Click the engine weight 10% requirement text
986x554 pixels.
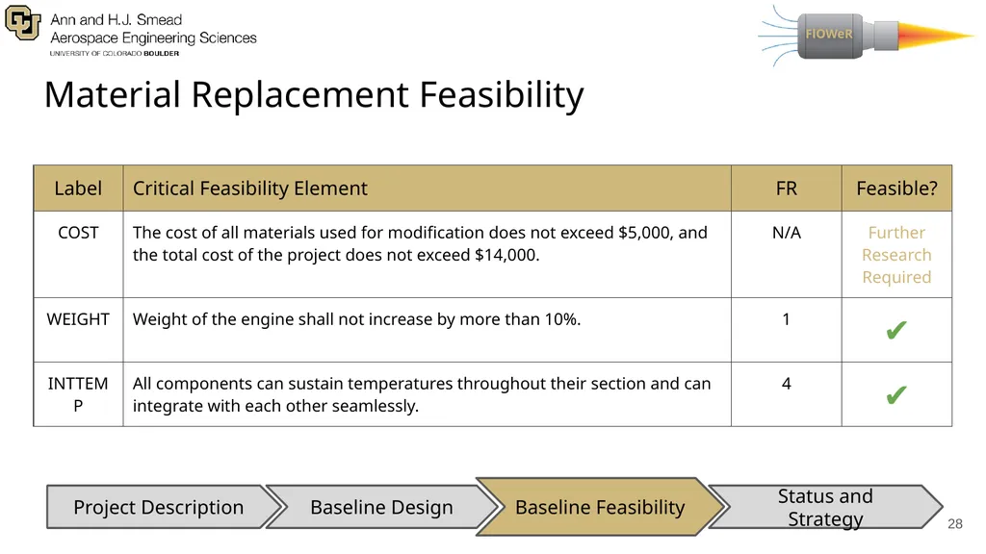[x=356, y=319]
